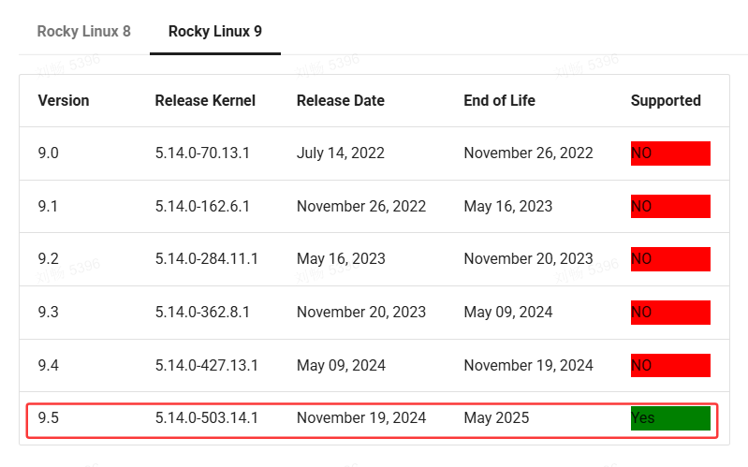This screenshot has height=467, width=748.
Task: Click the red NO badge for 9.0
Action: 670,153
